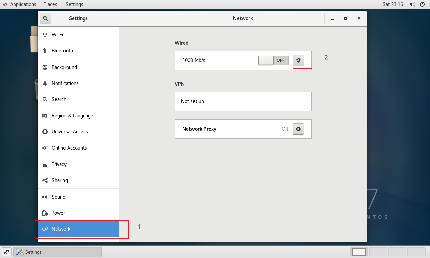
Task: Go to Region & Language settings
Action: tap(72, 116)
